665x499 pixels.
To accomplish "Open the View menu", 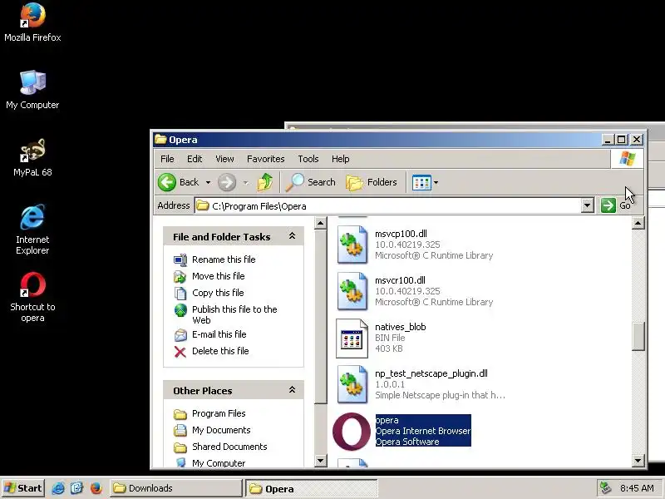I will click(224, 159).
